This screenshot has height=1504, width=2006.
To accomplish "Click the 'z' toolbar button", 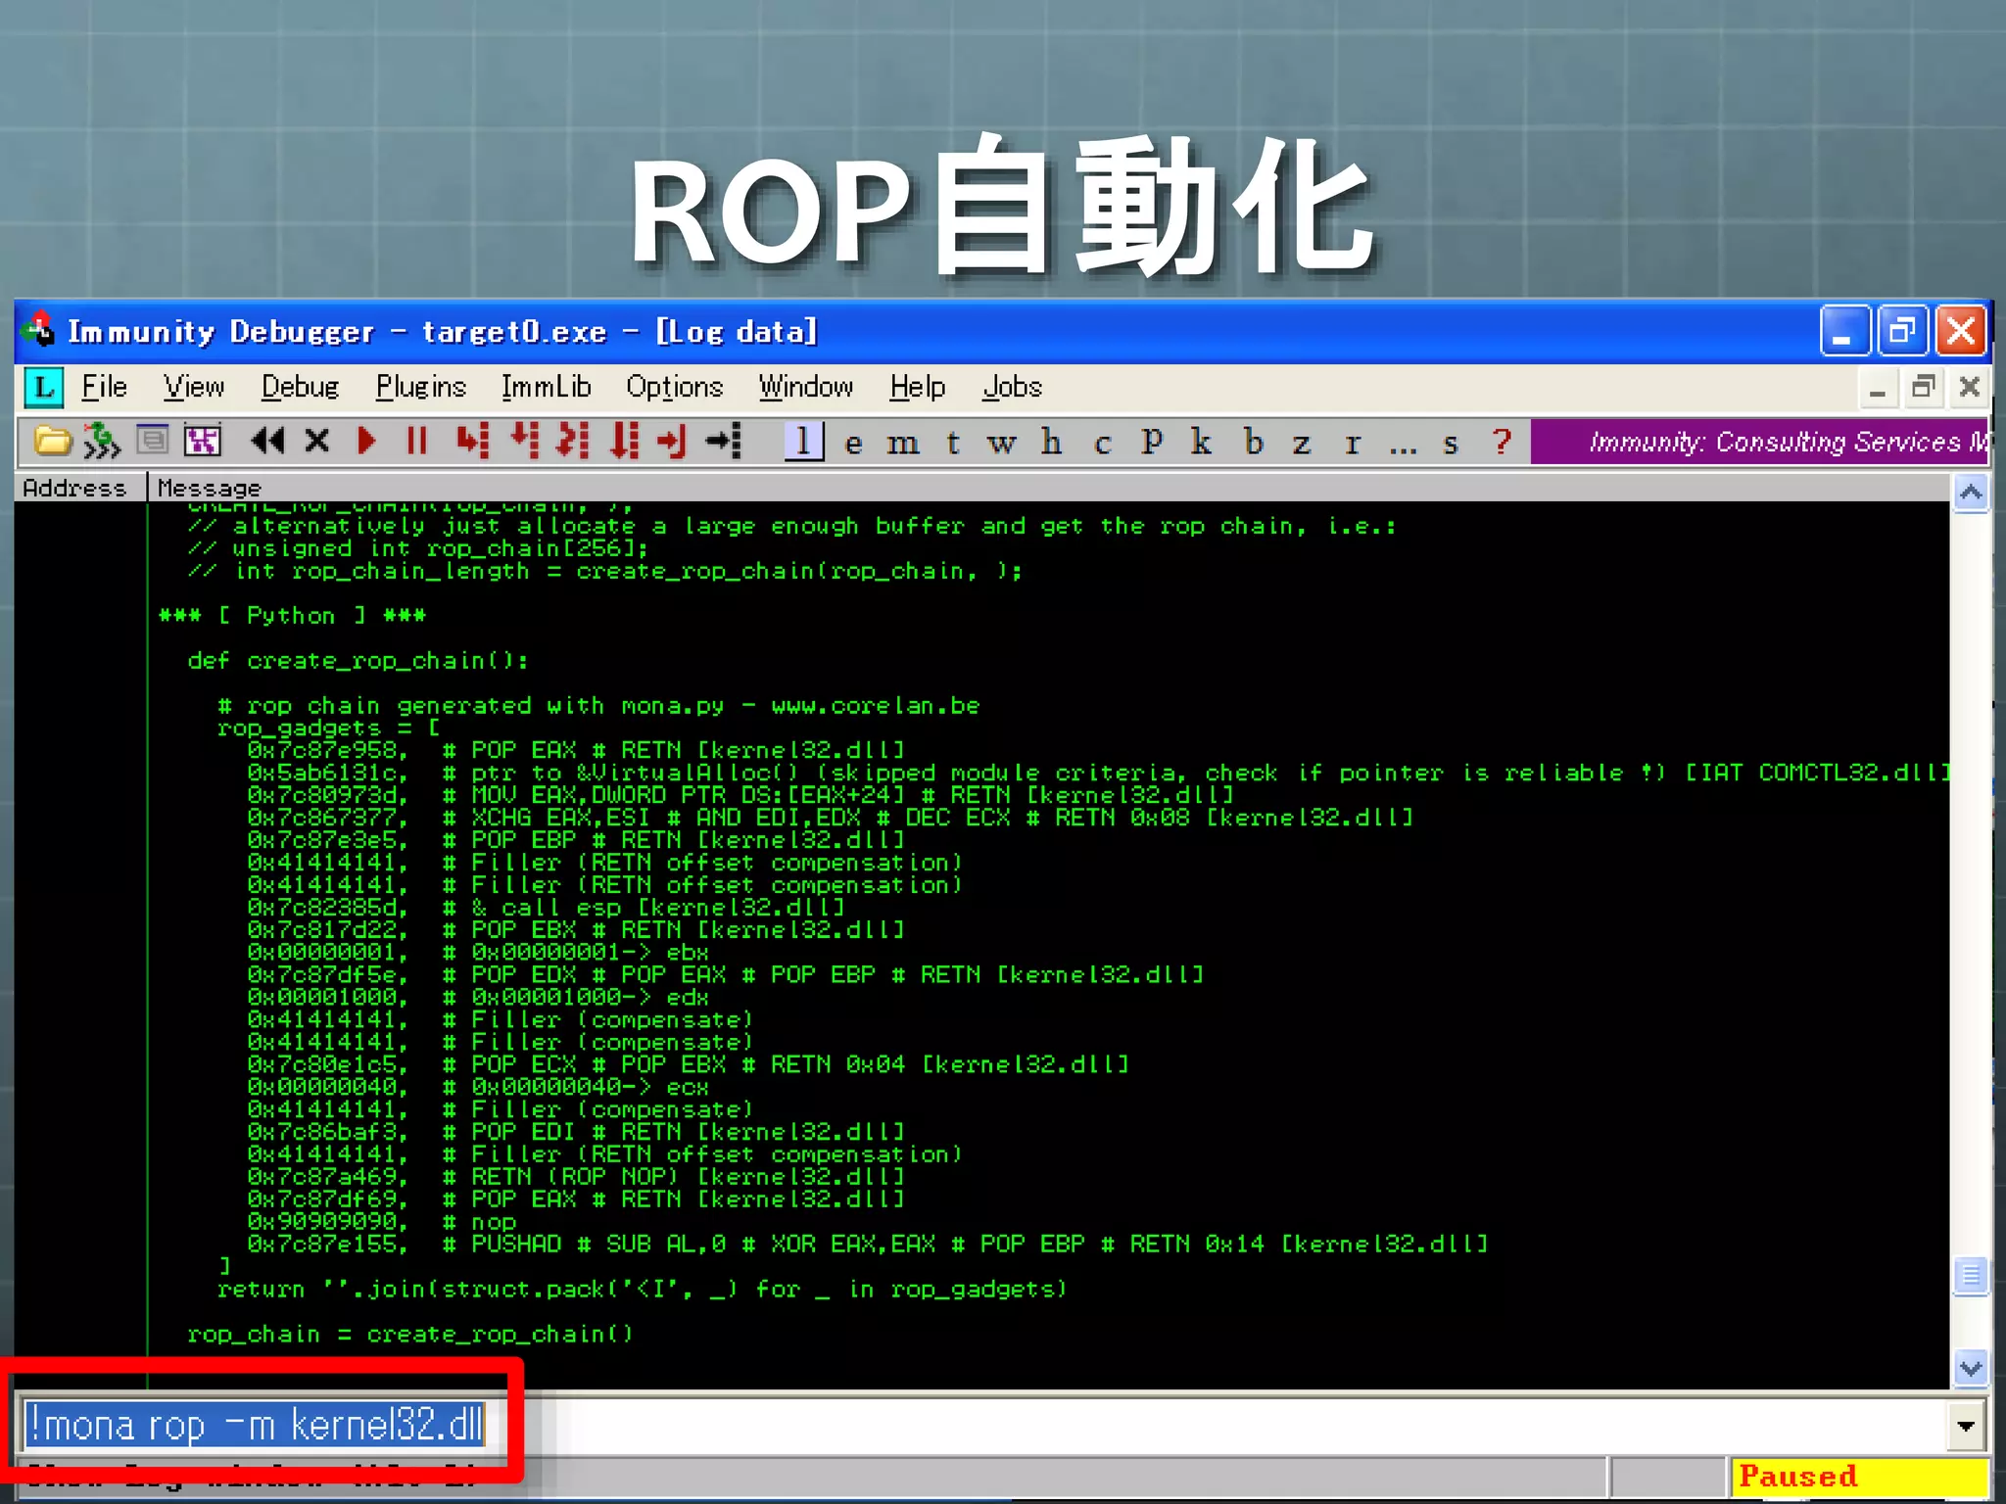I will (x=1302, y=443).
